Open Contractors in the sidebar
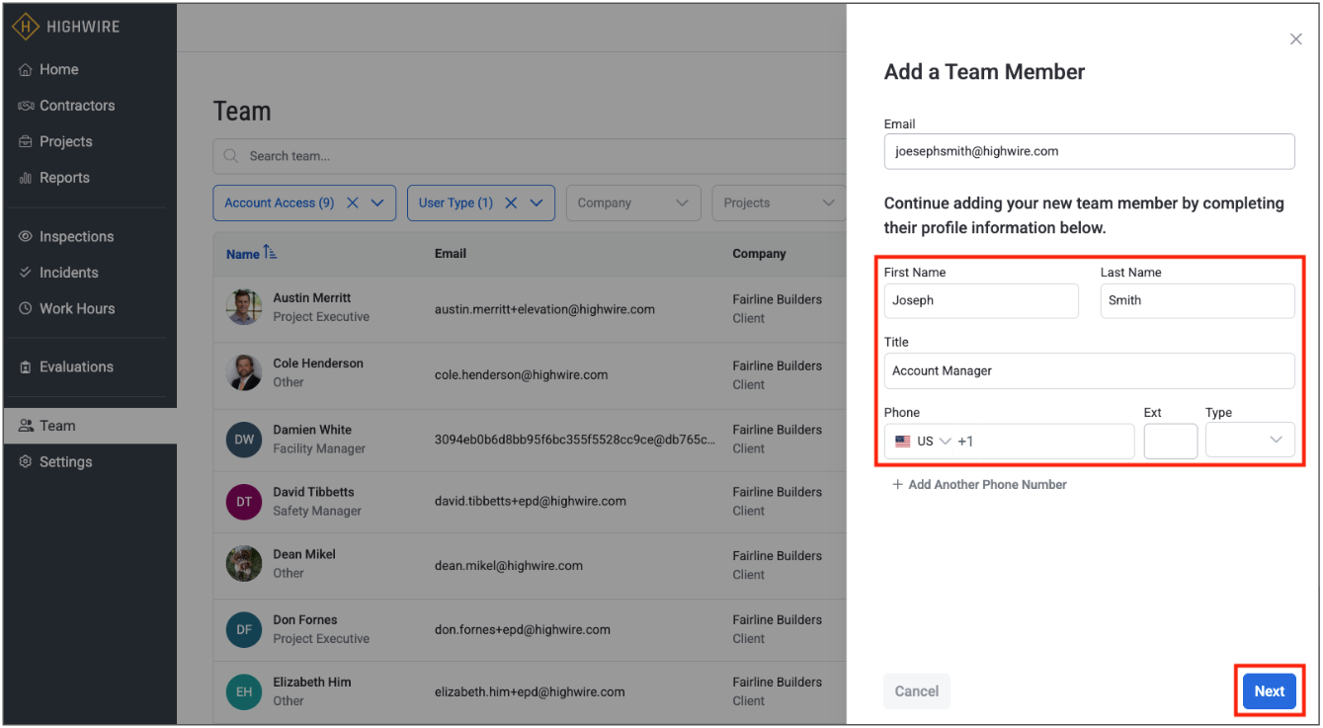 [77, 106]
